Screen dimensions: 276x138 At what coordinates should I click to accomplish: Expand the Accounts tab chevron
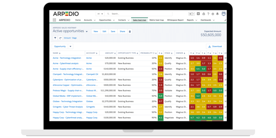pos(95,20)
